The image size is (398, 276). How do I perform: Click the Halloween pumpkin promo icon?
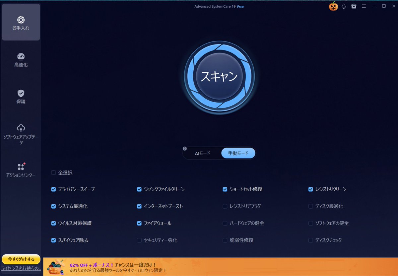point(333,6)
